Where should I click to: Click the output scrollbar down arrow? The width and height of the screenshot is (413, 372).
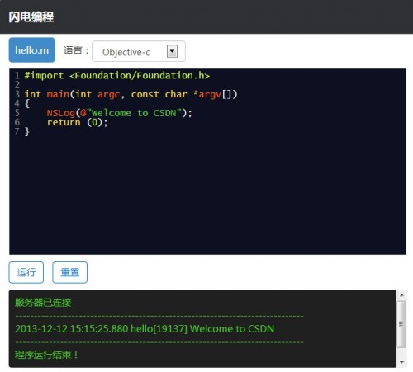coord(401,362)
